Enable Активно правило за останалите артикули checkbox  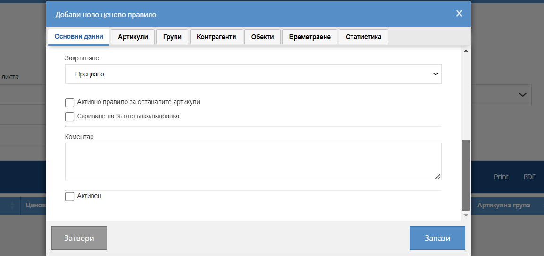point(70,103)
